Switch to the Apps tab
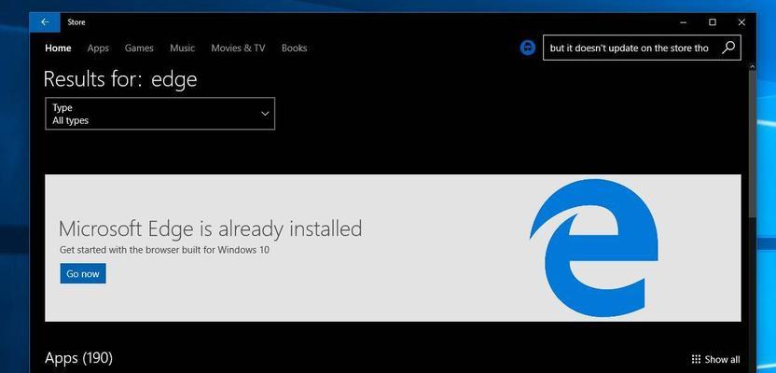776x373 pixels. pos(98,48)
